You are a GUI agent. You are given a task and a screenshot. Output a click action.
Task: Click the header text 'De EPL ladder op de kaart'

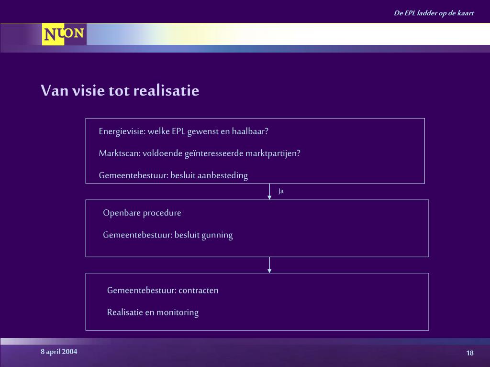tap(434, 13)
